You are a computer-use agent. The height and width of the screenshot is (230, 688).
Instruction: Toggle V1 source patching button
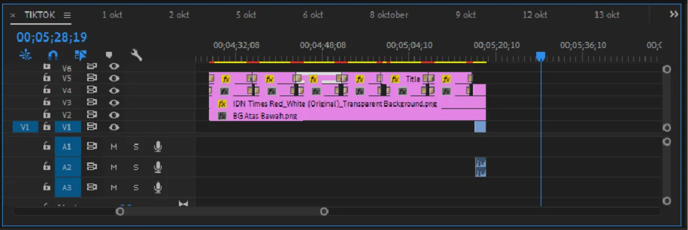click(x=25, y=127)
